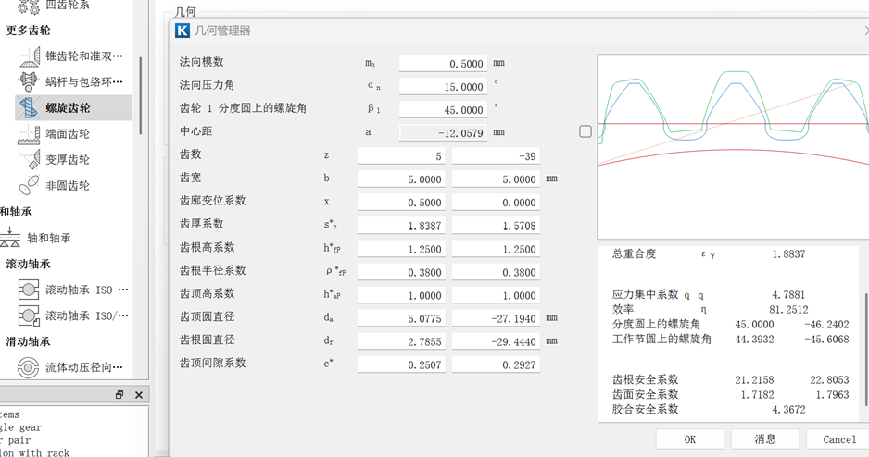The height and width of the screenshot is (457, 869).
Task: Open the 锥齿轮和准双 bevel gear module
Action: [29, 56]
